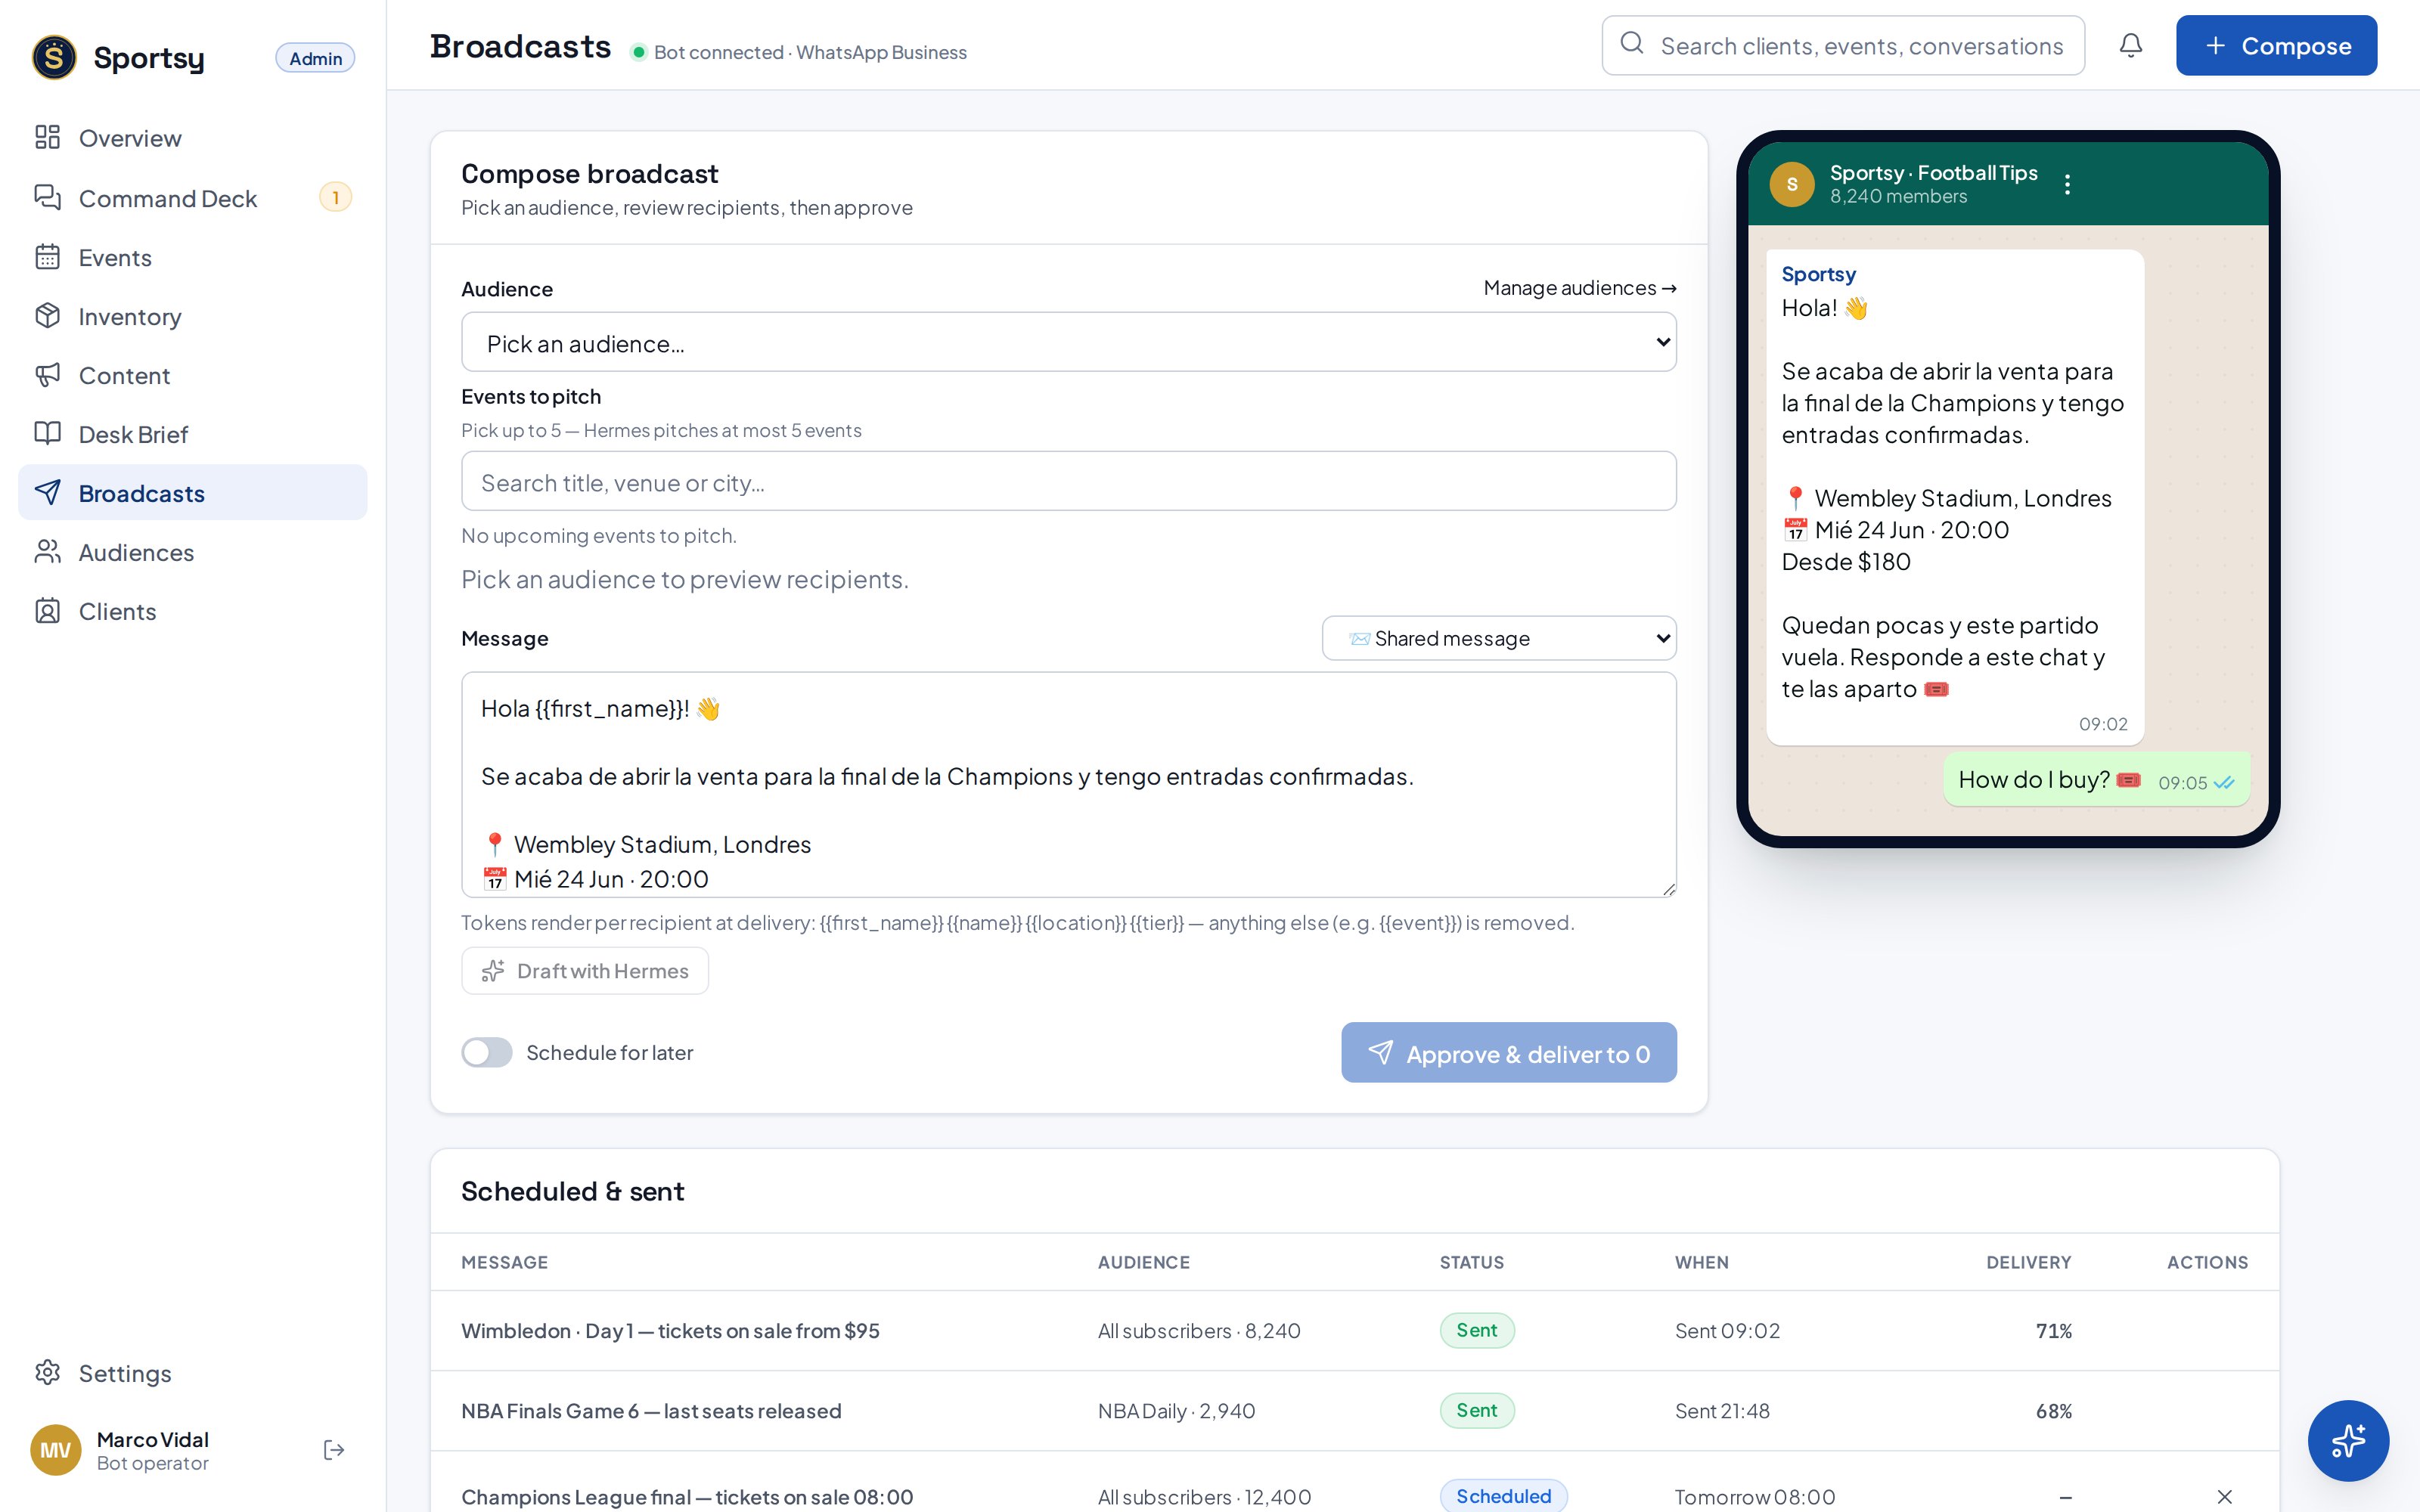This screenshot has height=1512, width=2420.
Task: Select Broadcasts in the sidebar
Action: 192,492
